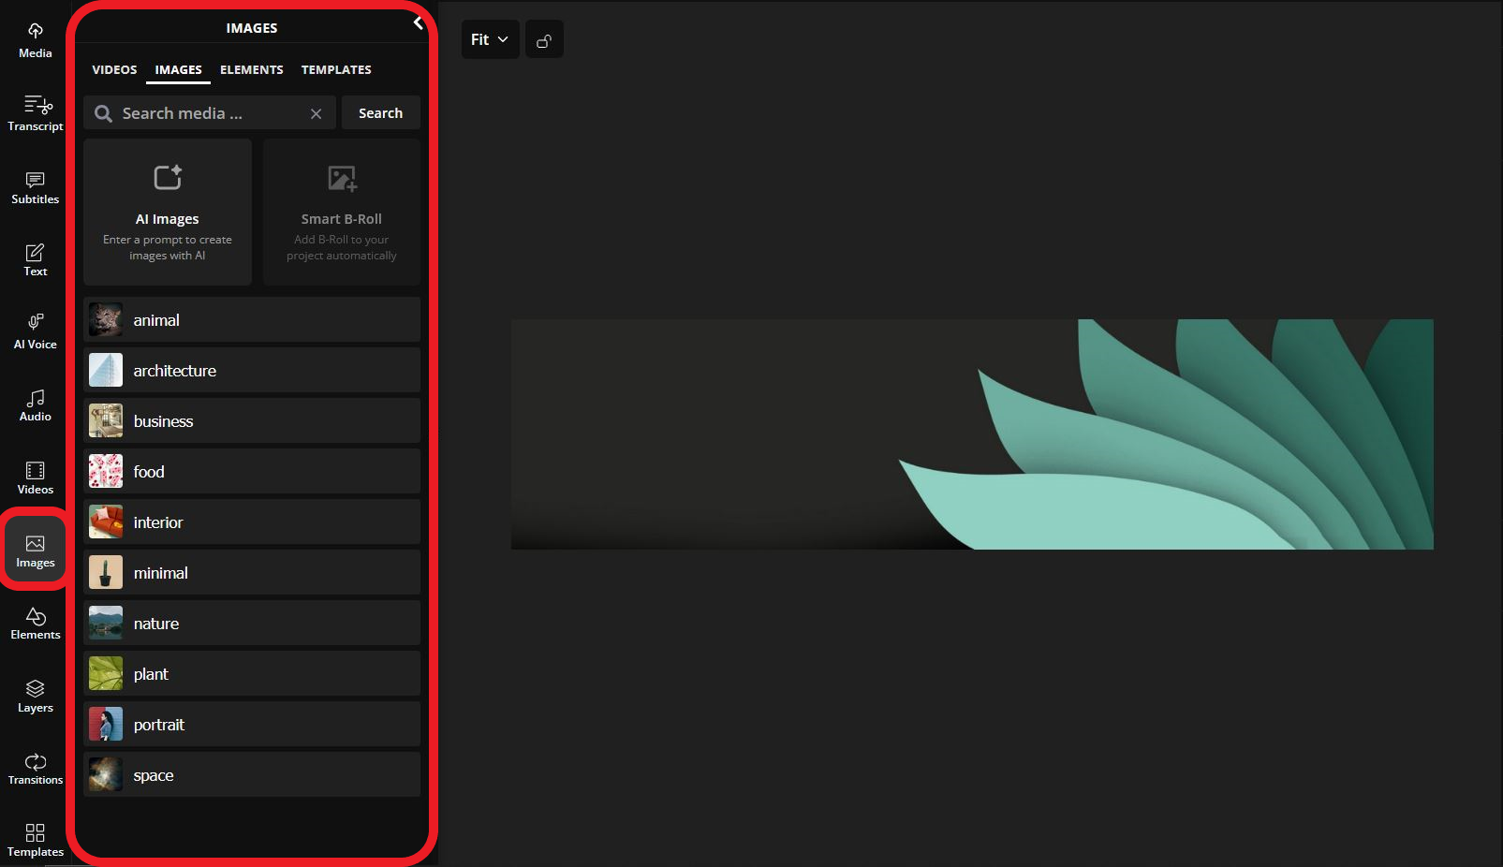Open the Fit zoom dropdown
The width and height of the screenshot is (1503, 867).
click(x=490, y=39)
